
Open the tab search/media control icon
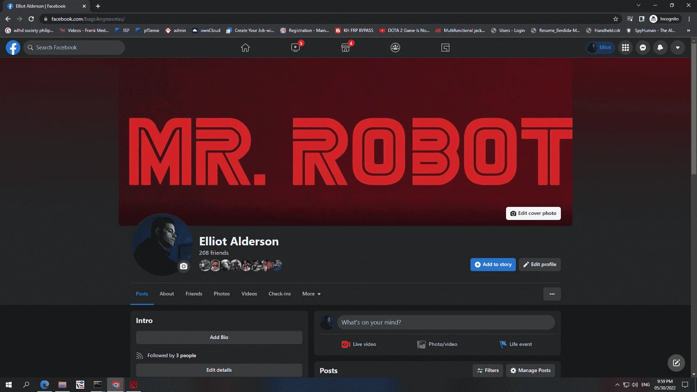coord(630,19)
